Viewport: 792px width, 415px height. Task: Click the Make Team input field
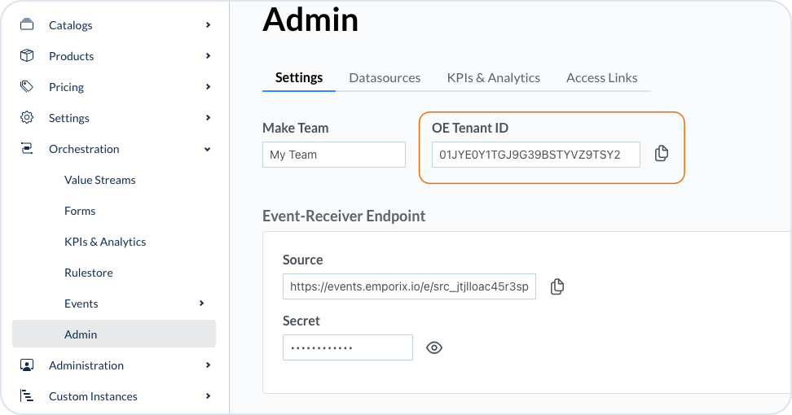pos(333,155)
